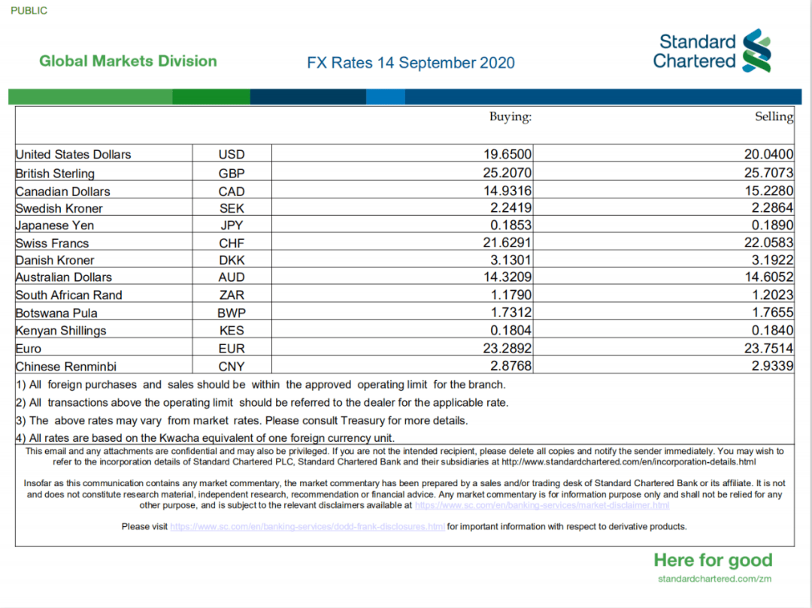Image resolution: width=812 pixels, height=608 pixels.
Task: Select the USD buying rate 19.6500
Action: tap(507, 154)
